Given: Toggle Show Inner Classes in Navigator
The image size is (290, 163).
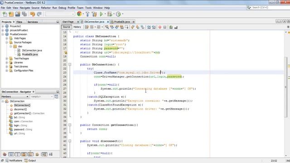Looking at the screenshot, I should (x=30, y=154).
